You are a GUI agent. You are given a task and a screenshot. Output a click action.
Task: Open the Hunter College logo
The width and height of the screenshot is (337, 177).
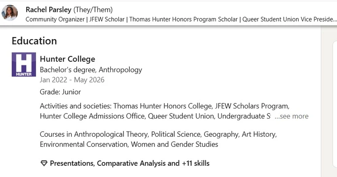pyautogui.click(x=24, y=64)
